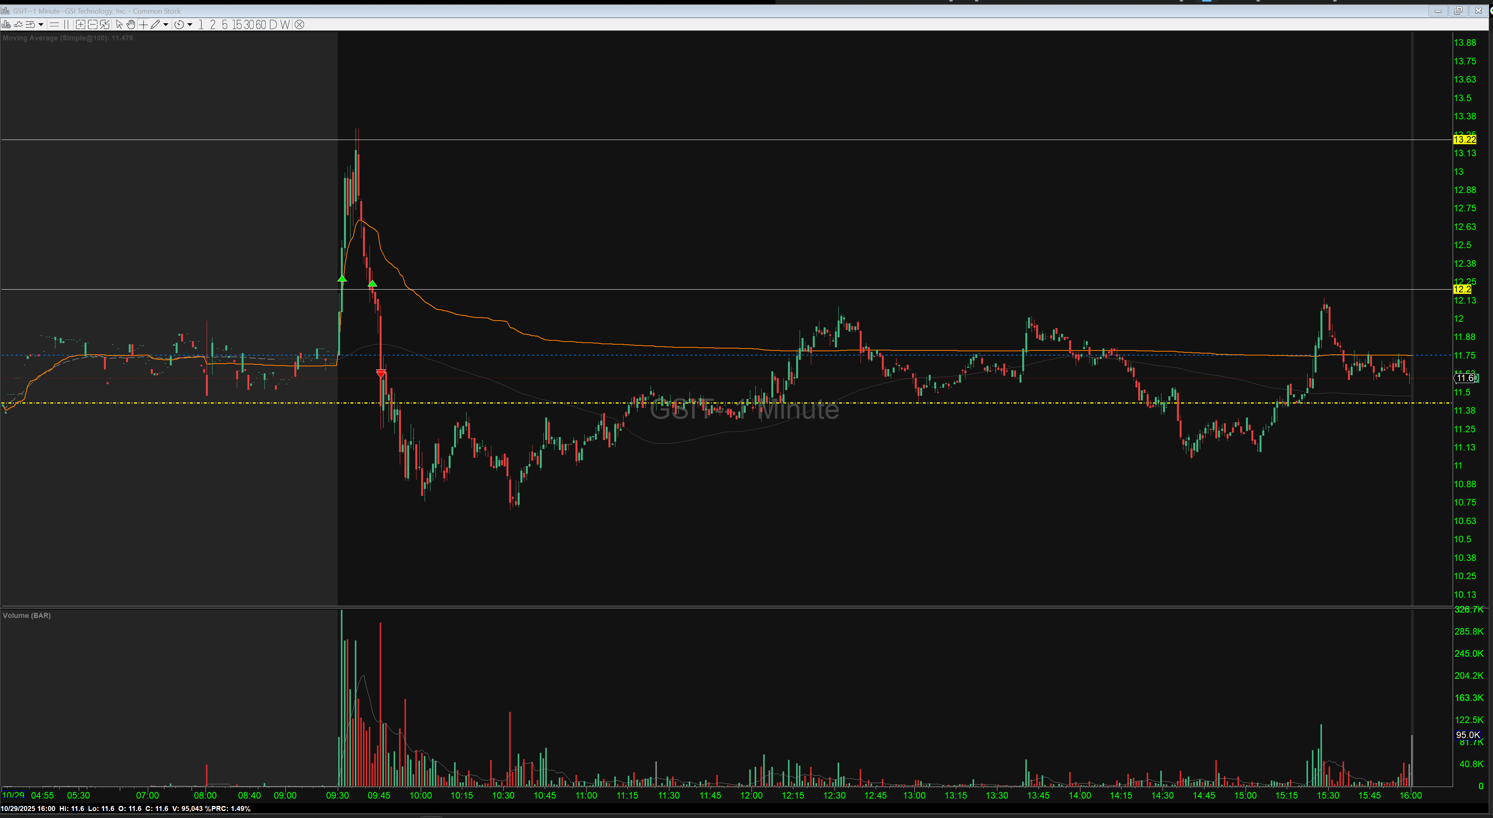Open the timer interval dropdown arrow
The width and height of the screenshot is (1493, 818).
coord(190,24)
